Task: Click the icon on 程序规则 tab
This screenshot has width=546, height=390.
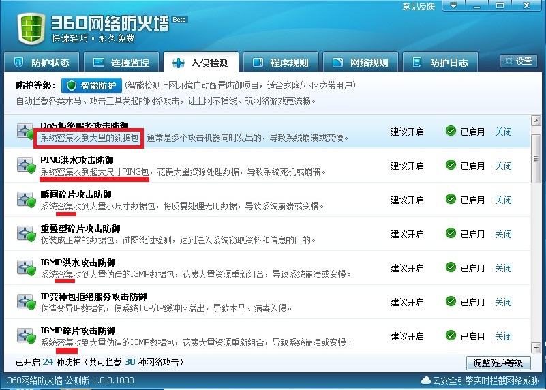Action: click(x=258, y=63)
